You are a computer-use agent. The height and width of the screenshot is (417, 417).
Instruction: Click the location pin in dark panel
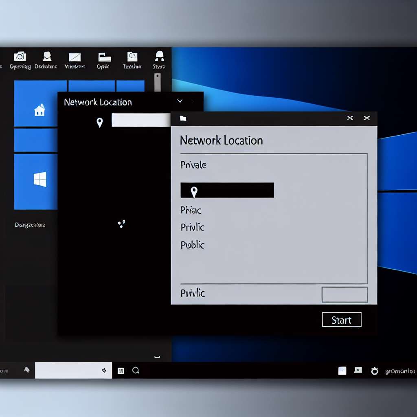click(x=99, y=122)
